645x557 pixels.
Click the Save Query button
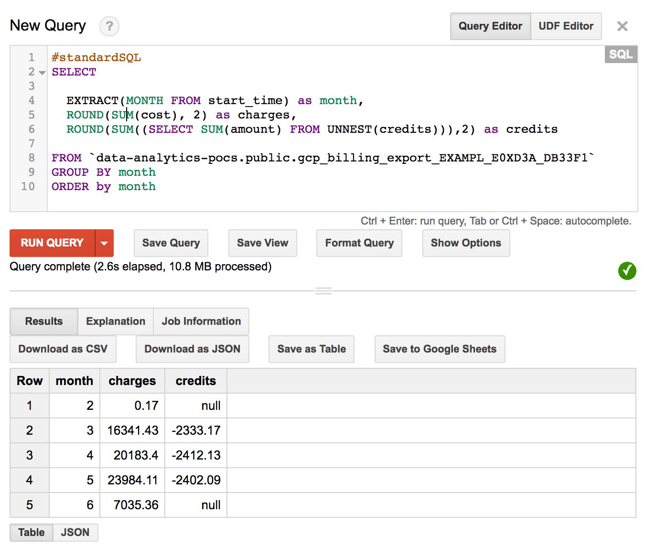point(171,243)
